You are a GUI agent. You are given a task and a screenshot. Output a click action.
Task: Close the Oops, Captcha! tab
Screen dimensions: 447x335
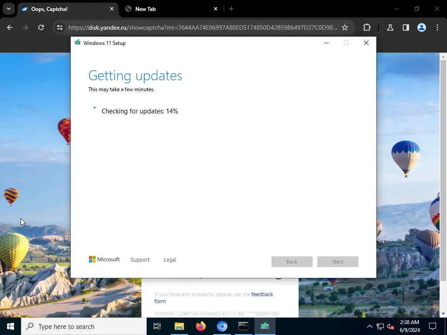pyautogui.click(x=112, y=9)
